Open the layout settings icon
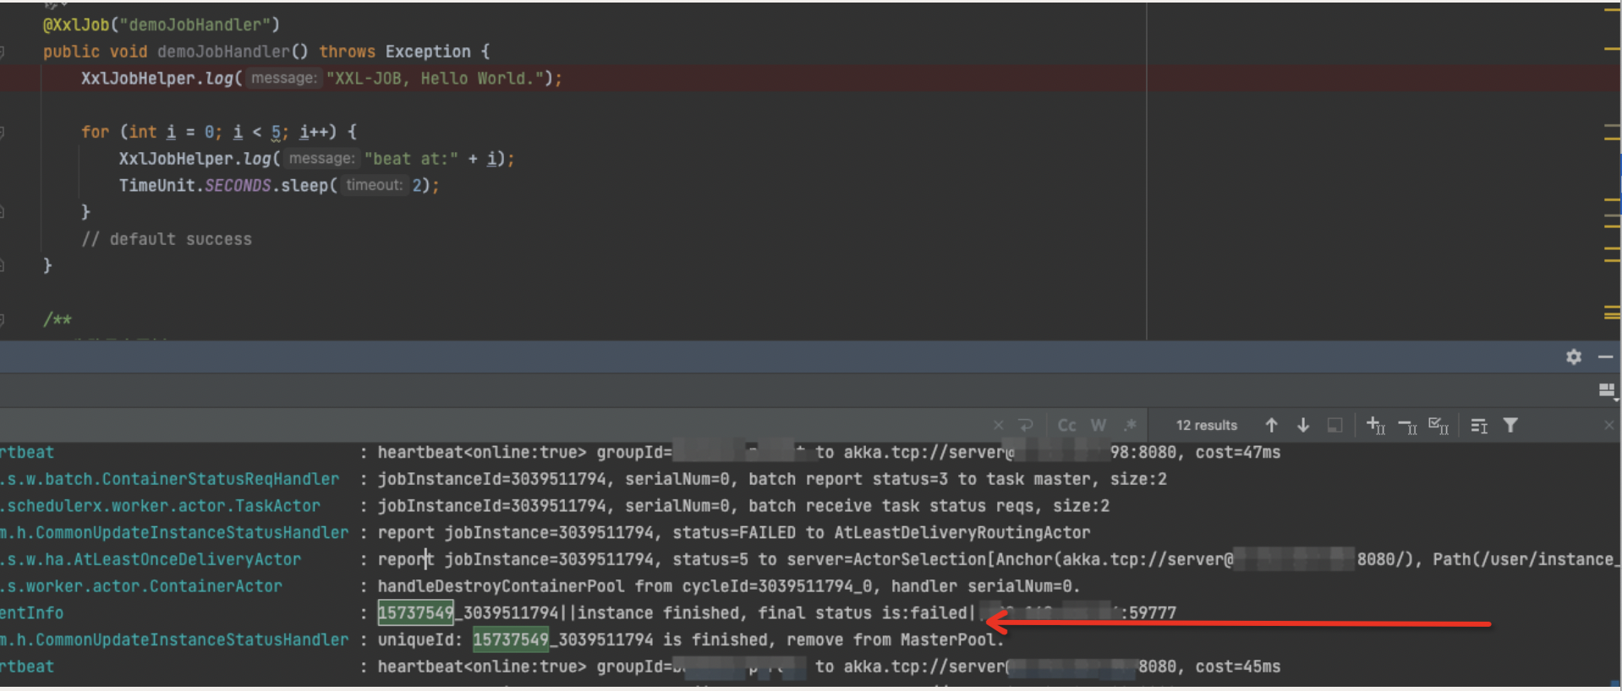Image resolution: width=1622 pixels, height=691 pixels. coord(1607,390)
